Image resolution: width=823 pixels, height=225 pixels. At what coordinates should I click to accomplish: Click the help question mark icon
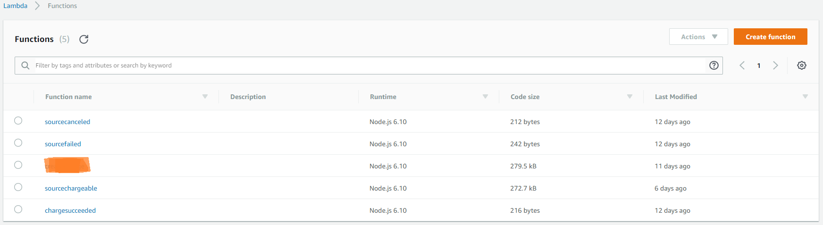(x=714, y=66)
